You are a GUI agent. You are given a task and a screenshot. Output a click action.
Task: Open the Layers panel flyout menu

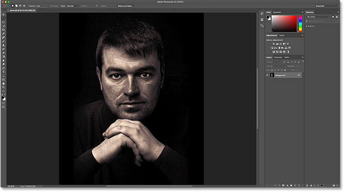[302, 57]
